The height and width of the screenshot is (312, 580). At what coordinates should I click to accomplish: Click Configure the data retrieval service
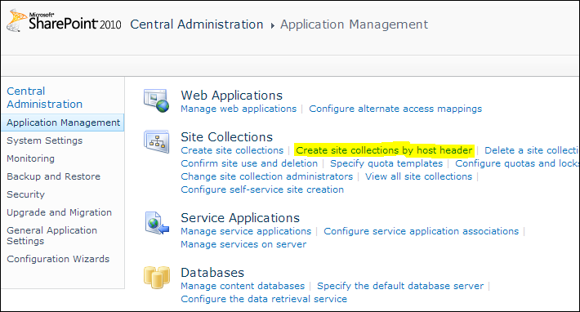pos(264,299)
